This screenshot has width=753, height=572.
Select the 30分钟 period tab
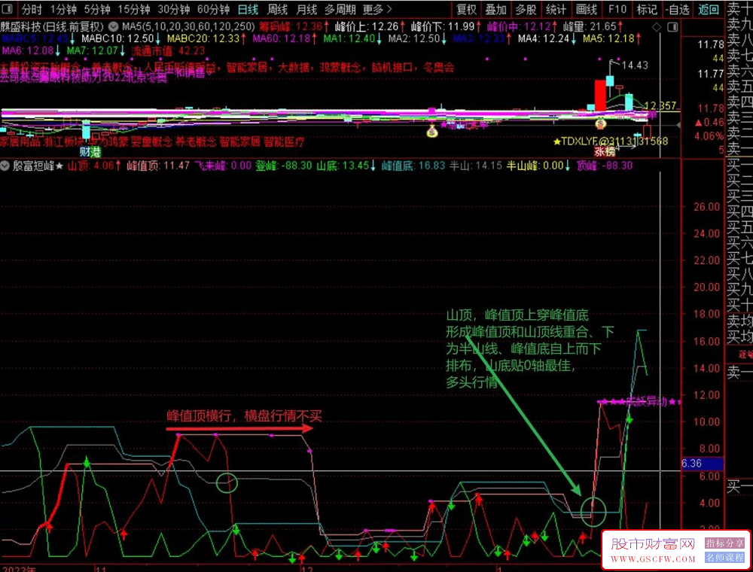pos(174,9)
